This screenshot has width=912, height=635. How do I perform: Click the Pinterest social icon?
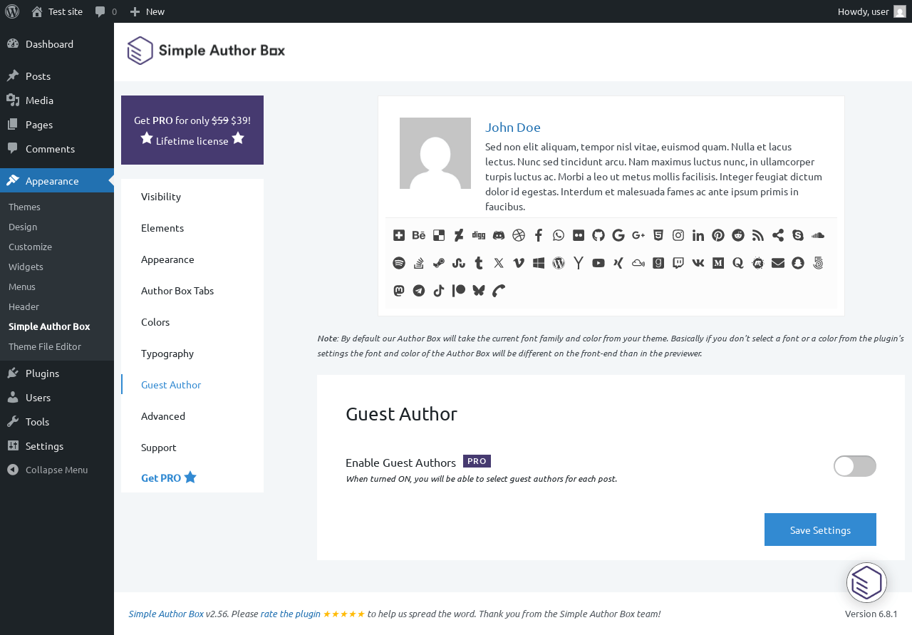click(x=718, y=235)
